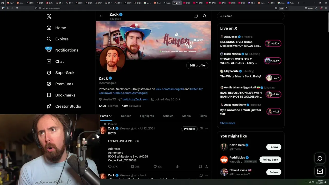The height and width of the screenshot is (185, 329).
Task: Click the Creator Studio rocket icon
Action: (x=49, y=106)
